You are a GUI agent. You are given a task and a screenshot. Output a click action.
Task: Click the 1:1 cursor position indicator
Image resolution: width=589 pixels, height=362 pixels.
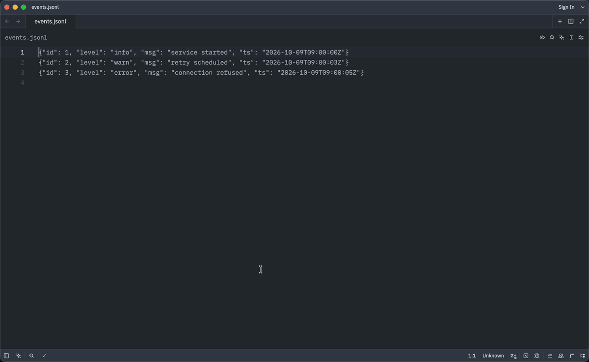click(472, 356)
